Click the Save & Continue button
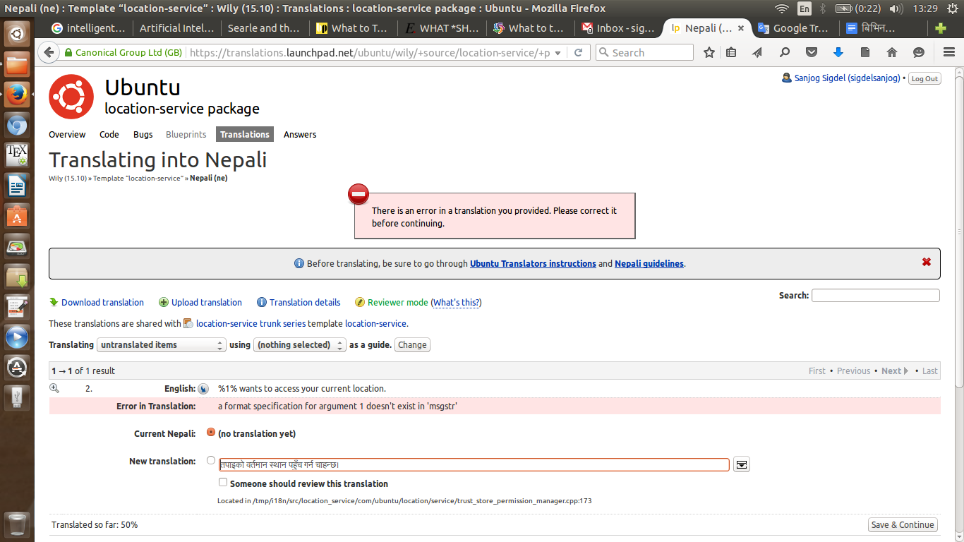This screenshot has width=964, height=542. point(903,524)
